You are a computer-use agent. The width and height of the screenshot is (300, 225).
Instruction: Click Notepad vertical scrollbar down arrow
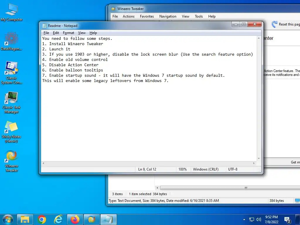click(x=259, y=158)
